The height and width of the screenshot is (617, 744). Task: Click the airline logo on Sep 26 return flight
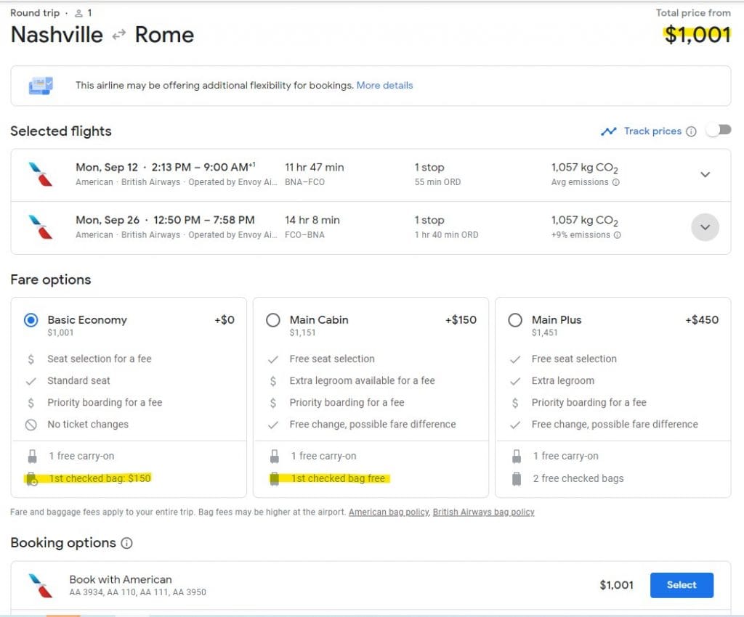point(41,227)
